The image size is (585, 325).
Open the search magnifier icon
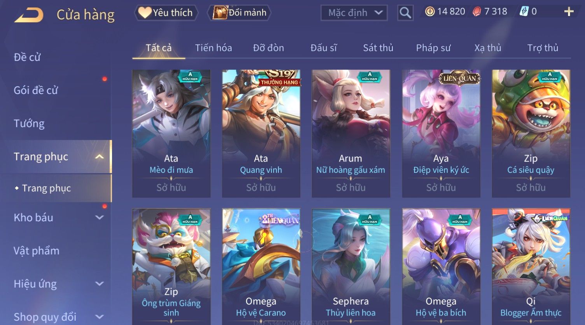[x=405, y=13]
